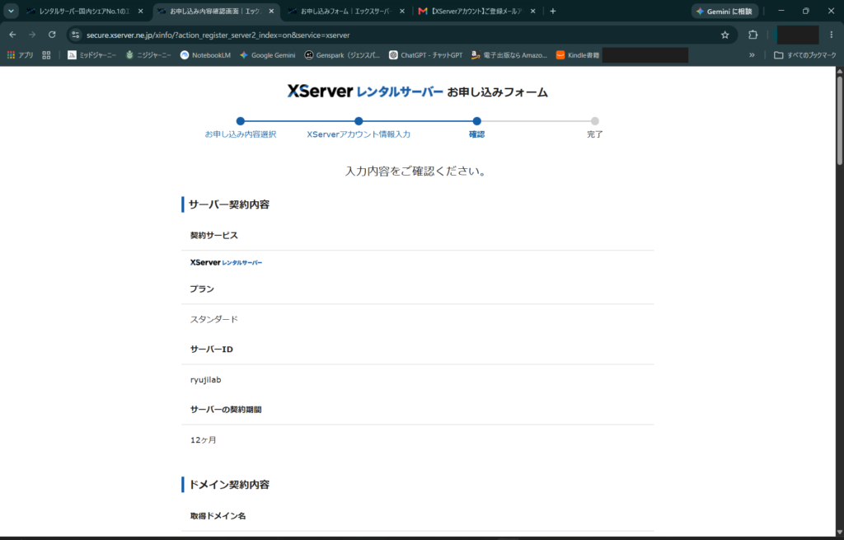Close the Gmail XServerアカウント tab
844x540 pixels.
(x=533, y=11)
